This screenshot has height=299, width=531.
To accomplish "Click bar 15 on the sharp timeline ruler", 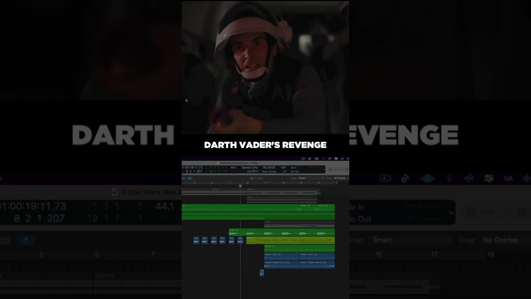I will tap(301, 183).
